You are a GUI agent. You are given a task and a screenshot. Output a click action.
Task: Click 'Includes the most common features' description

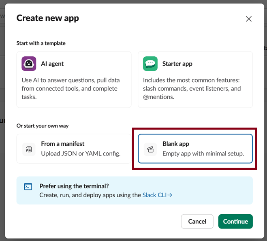pos(192,89)
